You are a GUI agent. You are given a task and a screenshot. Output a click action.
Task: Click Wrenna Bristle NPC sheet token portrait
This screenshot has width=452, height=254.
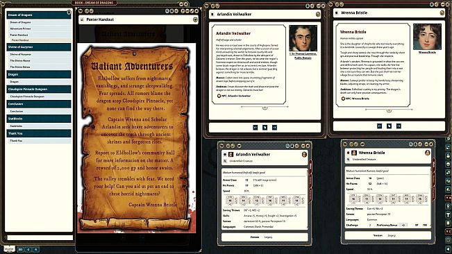pyautogui.click(x=354, y=153)
